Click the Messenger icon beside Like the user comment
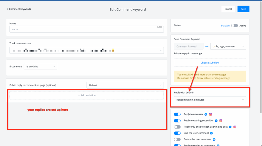This screenshot has height=146, width=262. tap(211, 133)
